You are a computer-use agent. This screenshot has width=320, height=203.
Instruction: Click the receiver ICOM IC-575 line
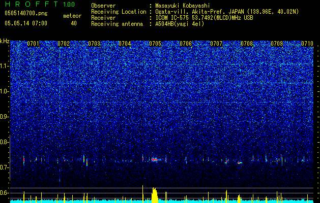point(204,18)
